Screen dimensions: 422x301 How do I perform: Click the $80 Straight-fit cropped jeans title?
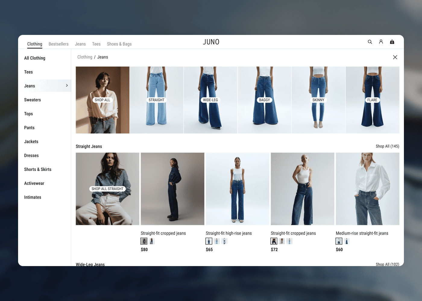click(163, 233)
